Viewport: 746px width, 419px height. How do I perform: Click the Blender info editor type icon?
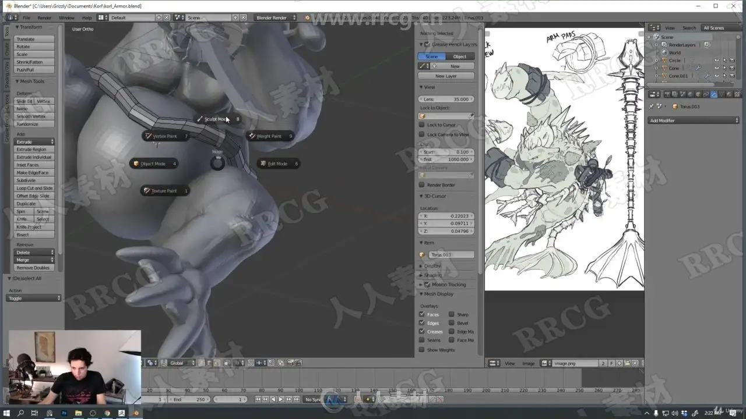11,18
